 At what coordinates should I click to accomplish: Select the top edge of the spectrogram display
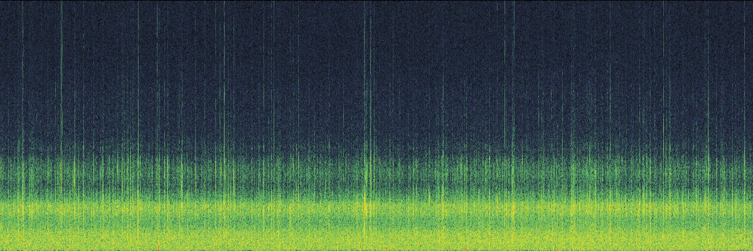click(376, 1)
